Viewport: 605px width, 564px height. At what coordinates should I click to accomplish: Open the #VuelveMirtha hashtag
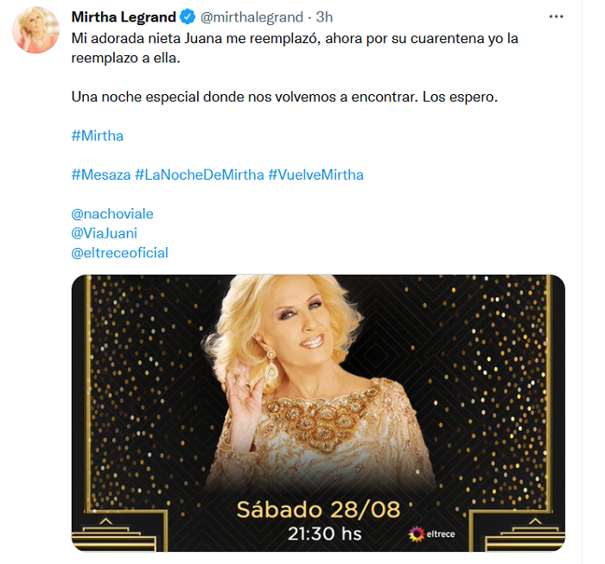click(x=315, y=174)
